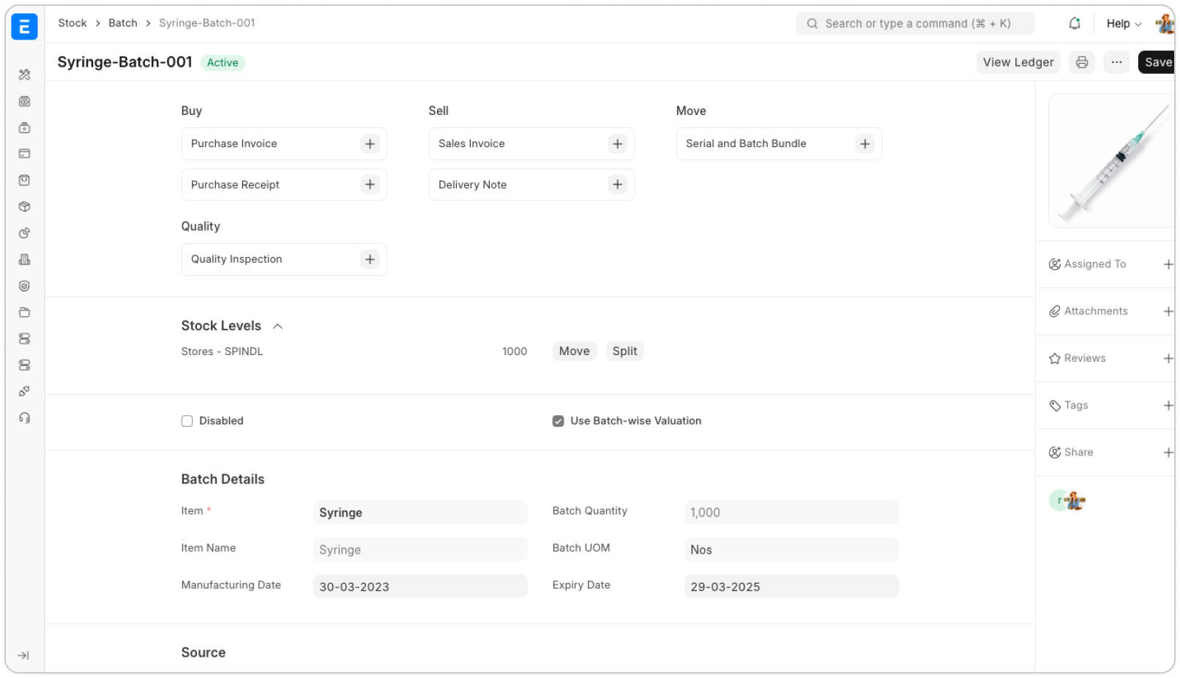The image size is (1180, 678).
Task: Add a new Purchase Receipt with plus
Action: point(370,185)
